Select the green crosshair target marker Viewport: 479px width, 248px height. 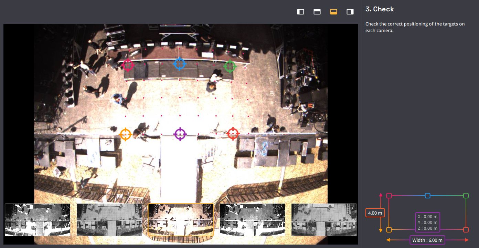coord(230,66)
